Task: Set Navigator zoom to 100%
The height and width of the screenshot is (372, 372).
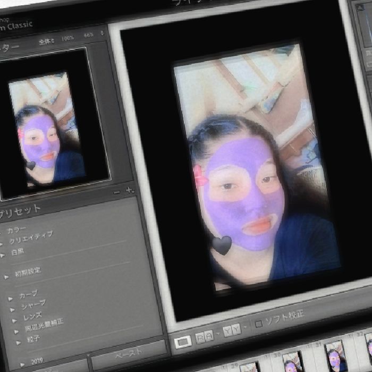Action: pyautogui.click(x=68, y=38)
